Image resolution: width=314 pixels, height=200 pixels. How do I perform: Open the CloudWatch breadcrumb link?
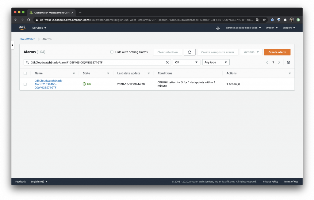[27, 39]
